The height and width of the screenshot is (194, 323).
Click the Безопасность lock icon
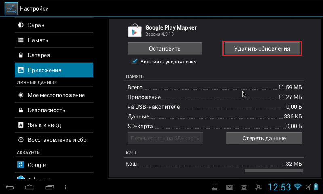(x=21, y=110)
